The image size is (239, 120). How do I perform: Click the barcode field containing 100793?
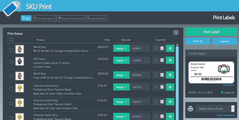(140, 87)
